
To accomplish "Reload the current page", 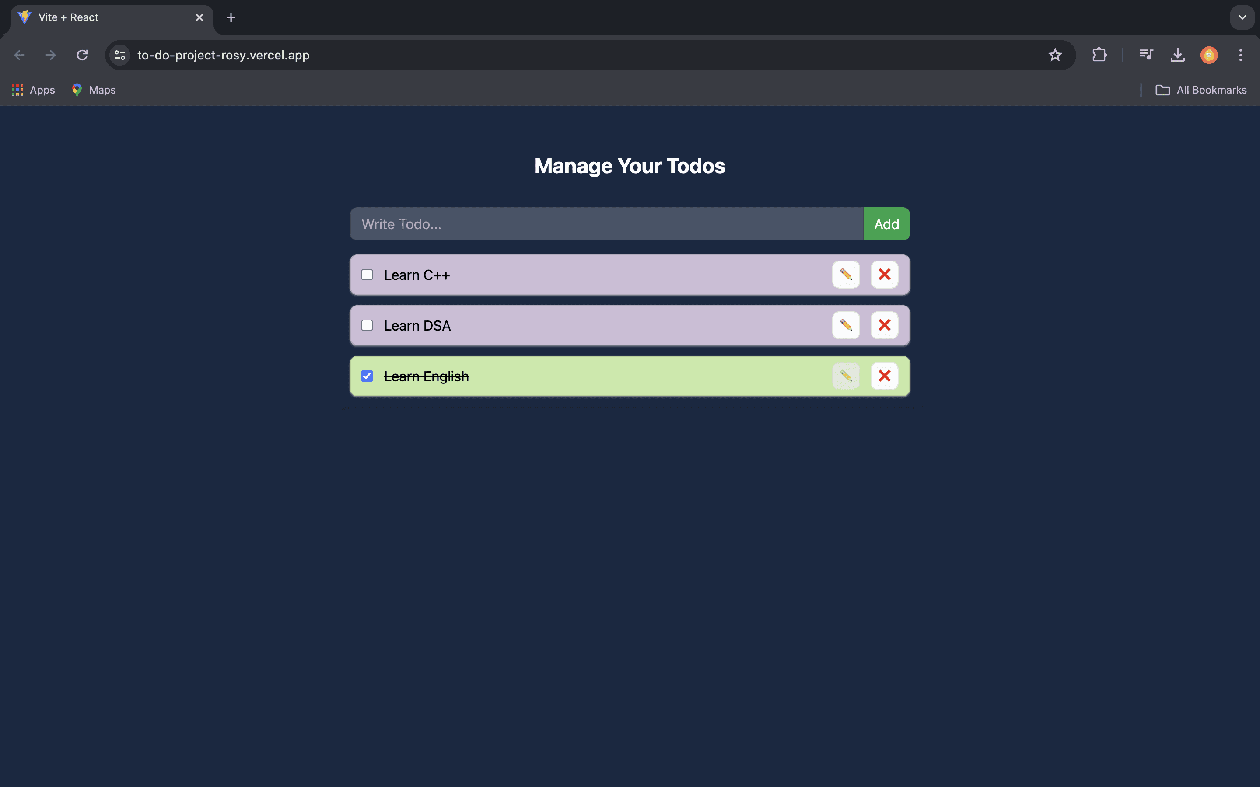I will click(82, 55).
